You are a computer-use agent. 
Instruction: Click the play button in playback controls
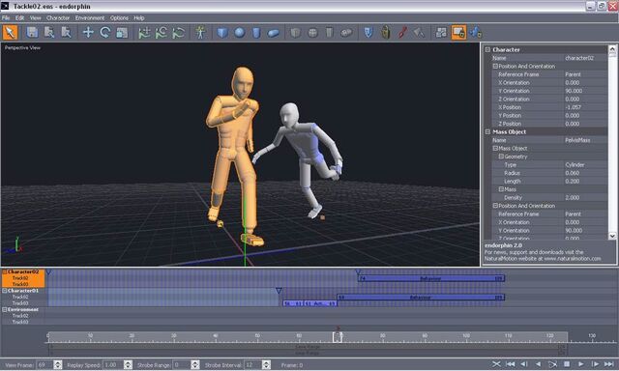tap(580, 364)
